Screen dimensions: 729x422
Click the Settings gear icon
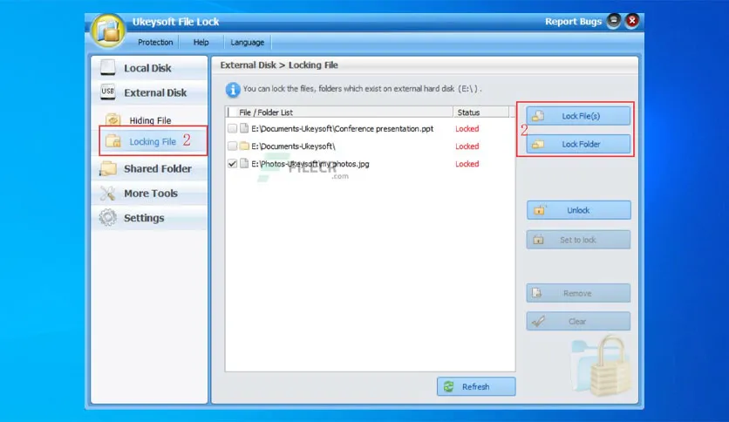click(108, 217)
